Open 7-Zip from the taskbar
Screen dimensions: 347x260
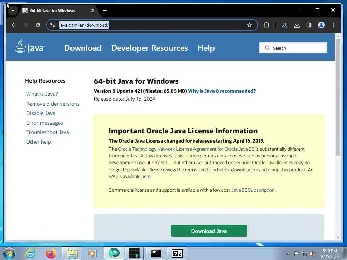coord(177,253)
